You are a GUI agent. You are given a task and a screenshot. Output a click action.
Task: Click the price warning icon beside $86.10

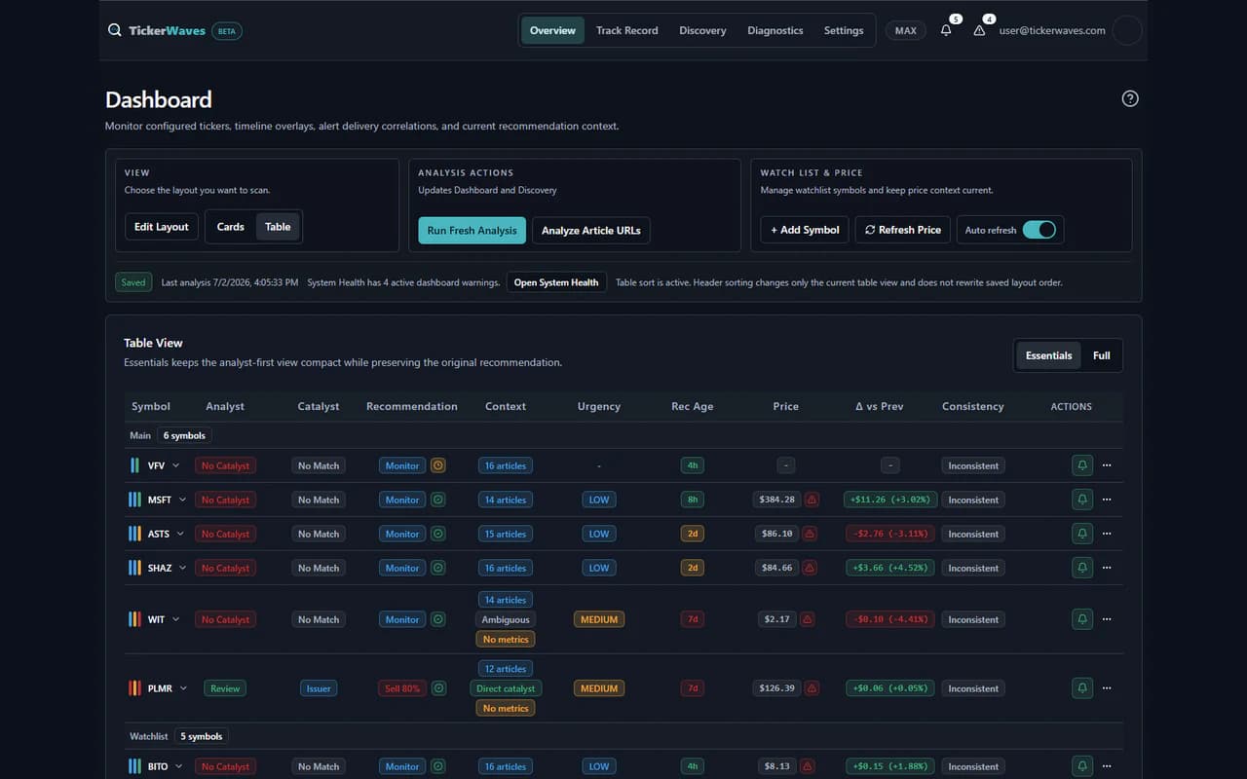(810, 534)
